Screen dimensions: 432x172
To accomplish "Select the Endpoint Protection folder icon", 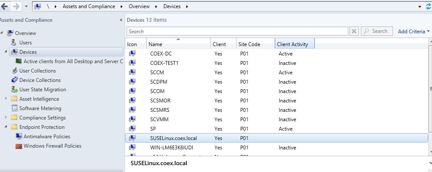I will pyautogui.click(x=14, y=127).
